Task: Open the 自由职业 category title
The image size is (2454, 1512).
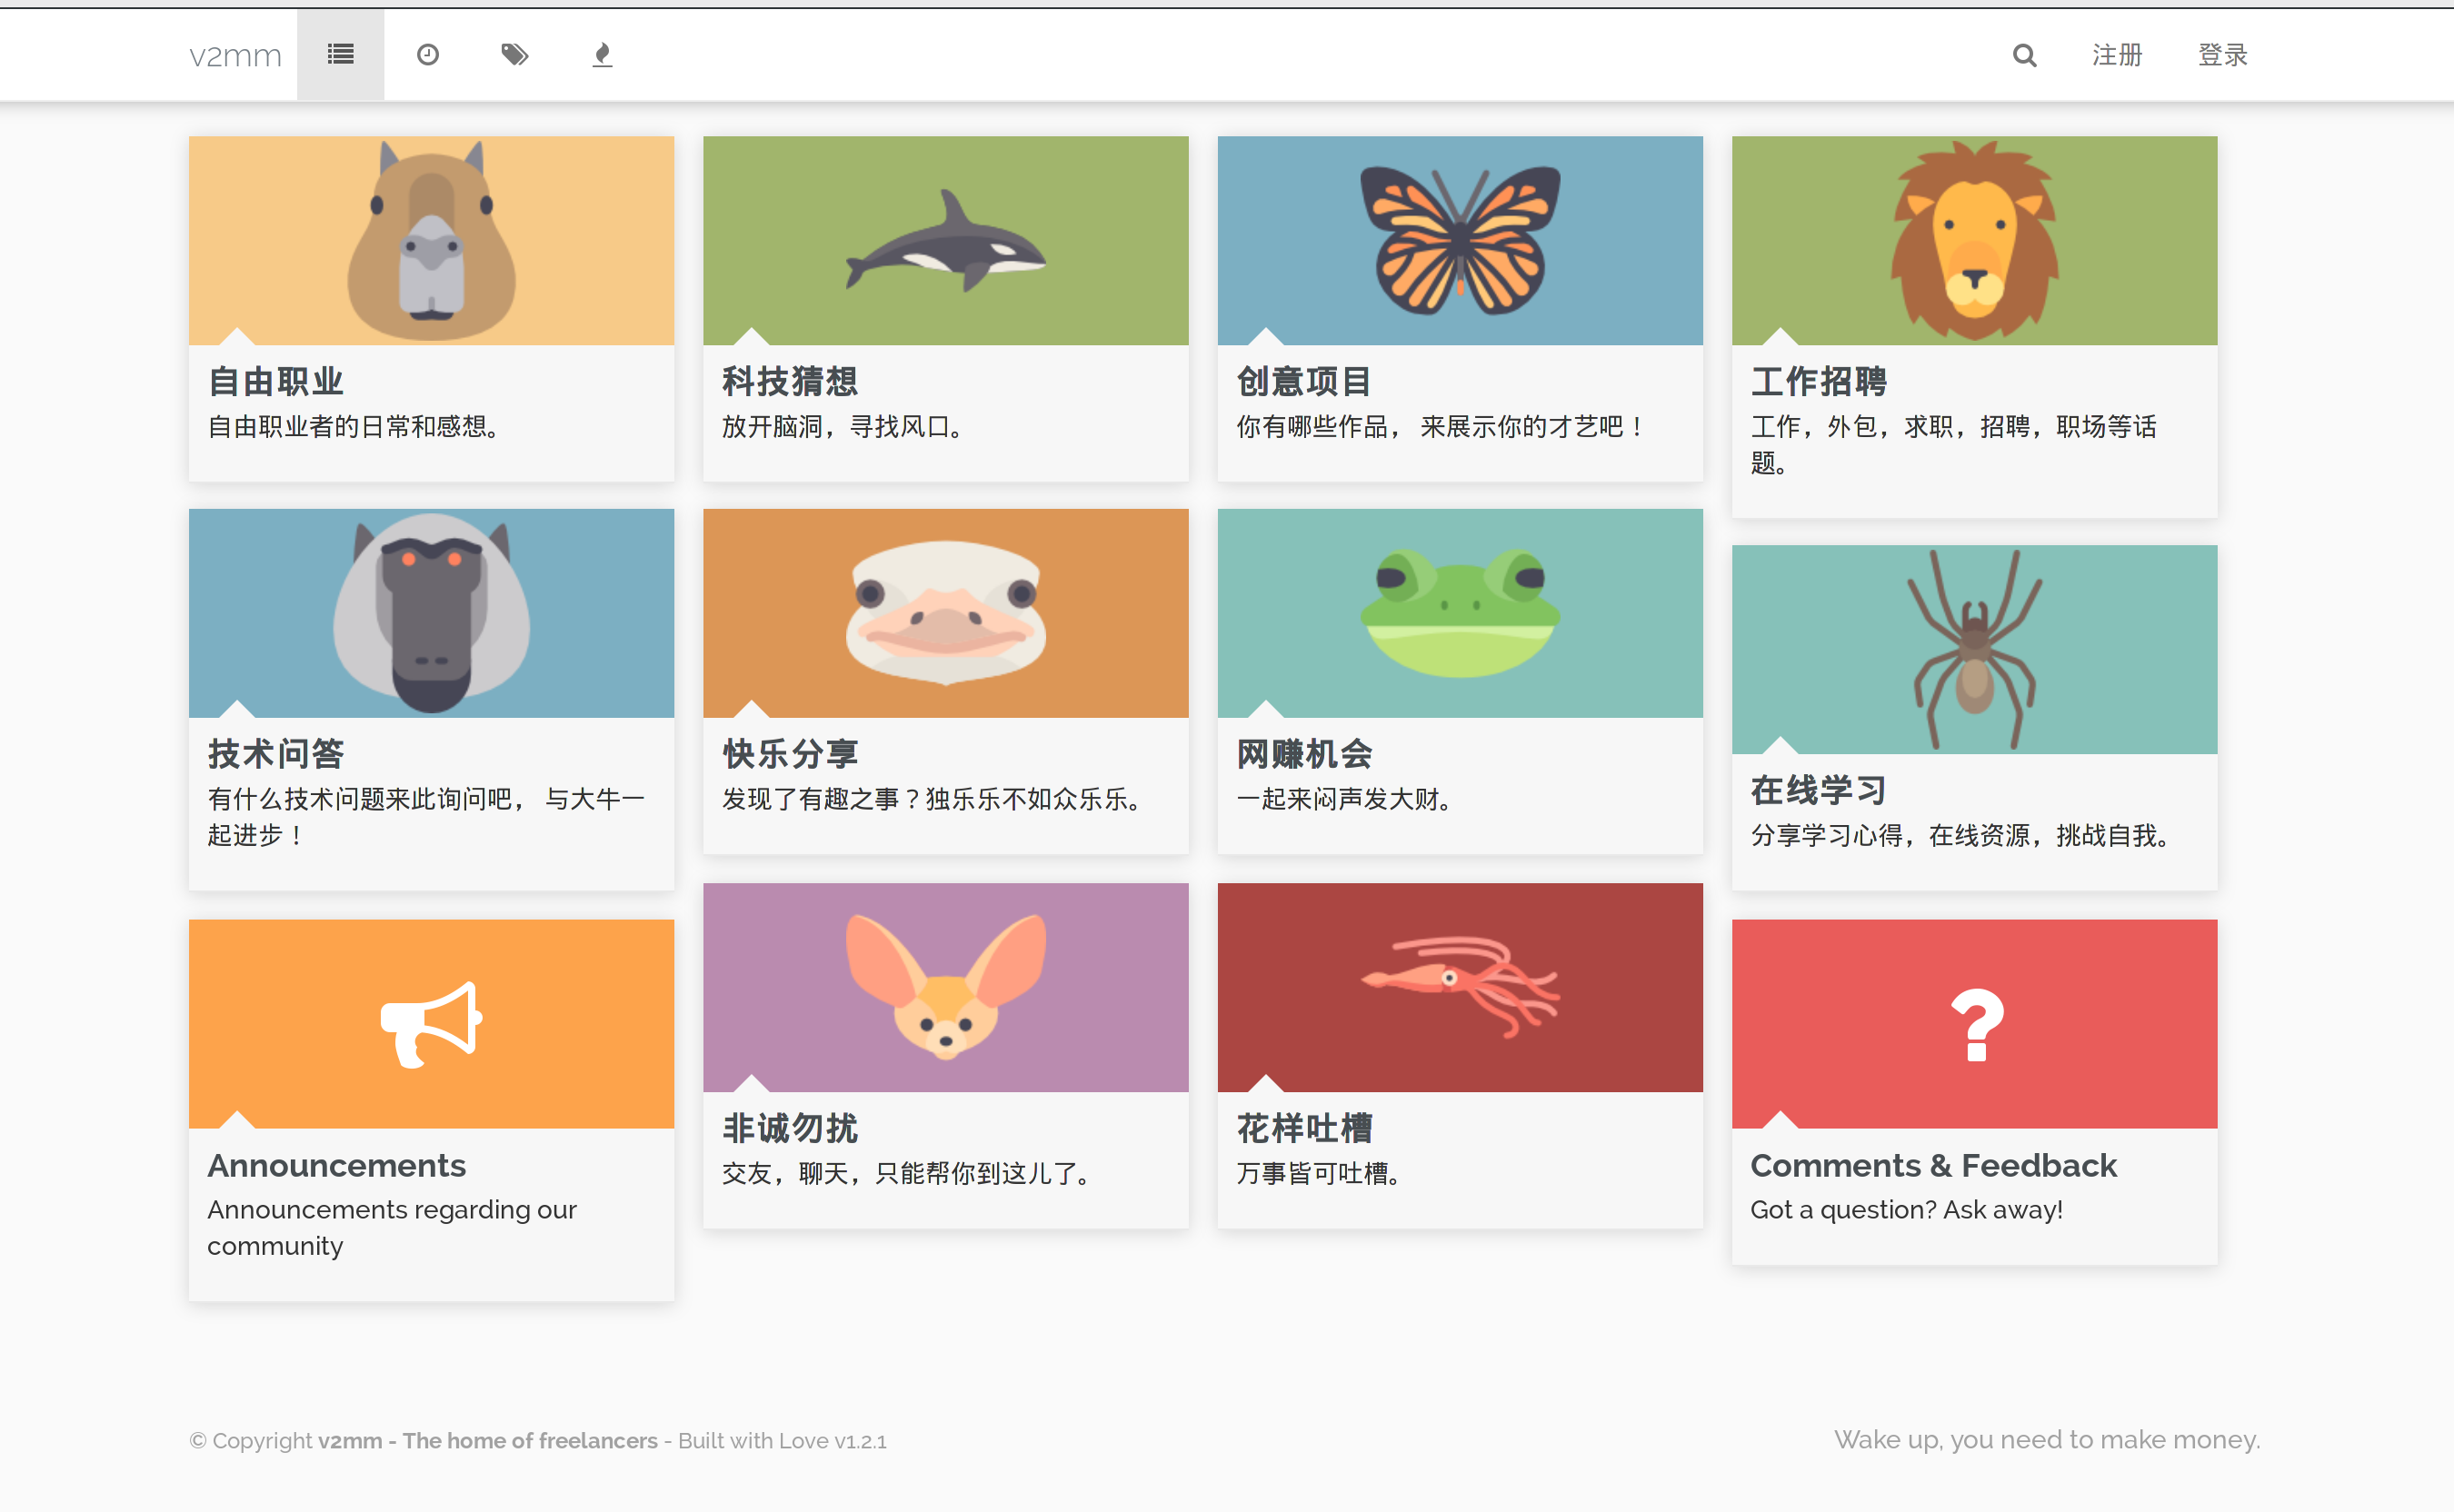Action: pos(276,381)
